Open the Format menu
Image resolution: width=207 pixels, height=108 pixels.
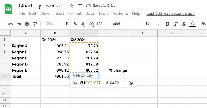click(75, 13)
